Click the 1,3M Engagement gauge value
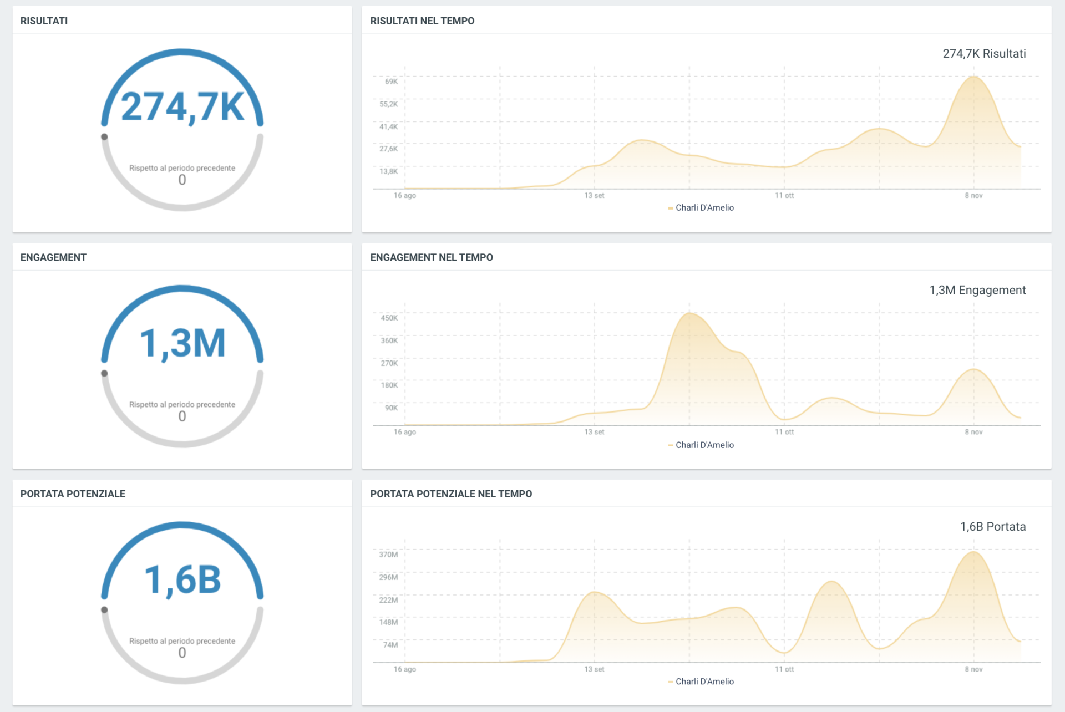 coord(182,343)
